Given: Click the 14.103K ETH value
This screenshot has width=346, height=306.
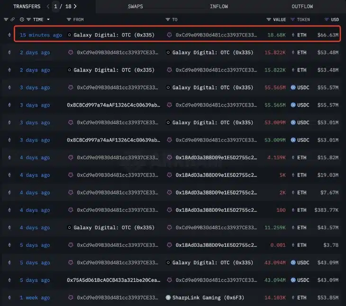Looking at the screenshot, I should point(275,297).
